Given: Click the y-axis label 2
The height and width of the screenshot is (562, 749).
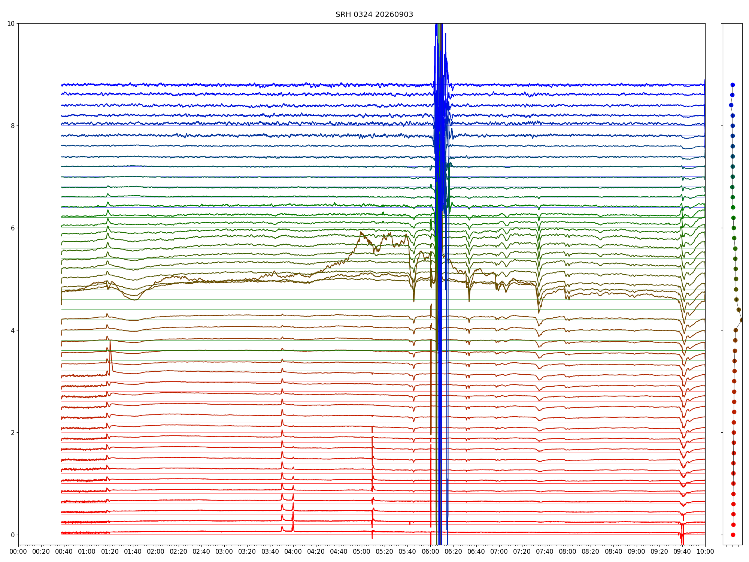Looking at the screenshot, I should tap(13, 433).
